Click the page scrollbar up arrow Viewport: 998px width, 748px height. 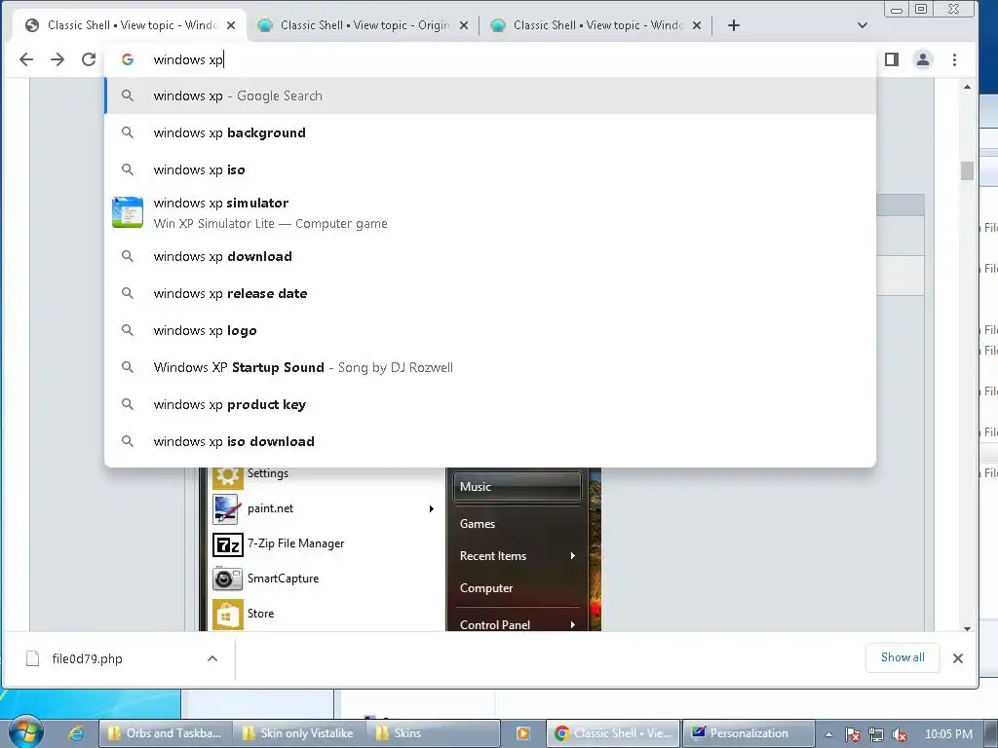coord(968,87)
